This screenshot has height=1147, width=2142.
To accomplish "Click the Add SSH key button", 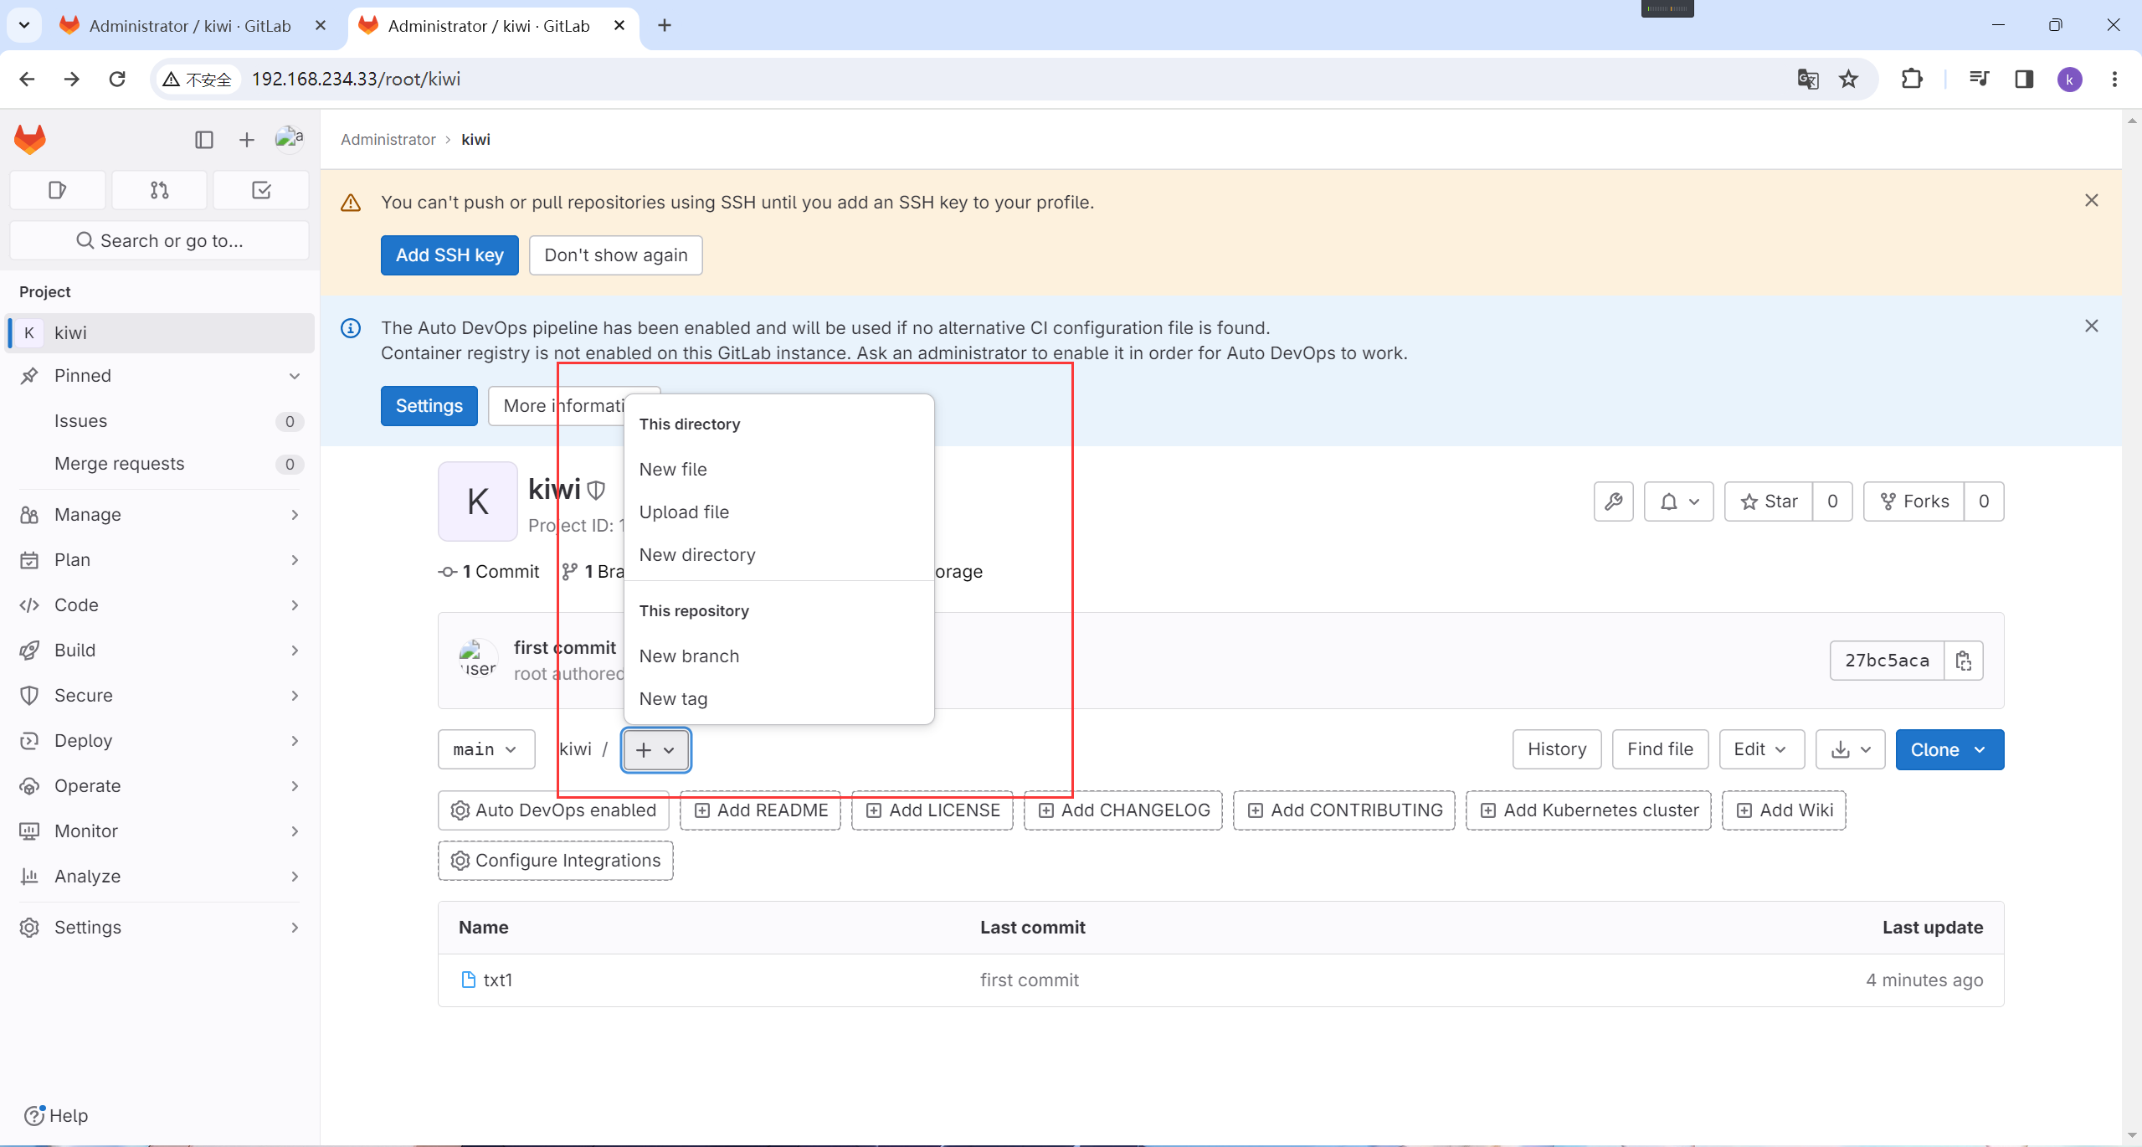I will pyautogui.click(x=449, y=255).
